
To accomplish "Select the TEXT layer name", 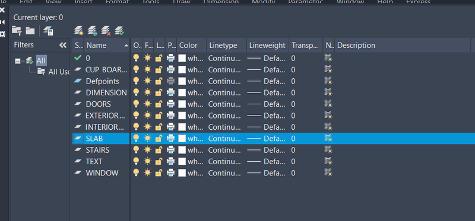I will click(94, 161).
